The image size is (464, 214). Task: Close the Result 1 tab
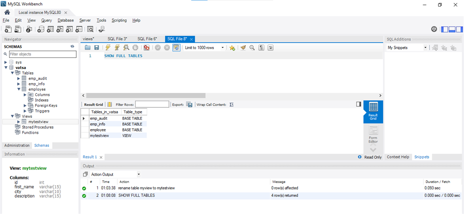tap(101, 157)
